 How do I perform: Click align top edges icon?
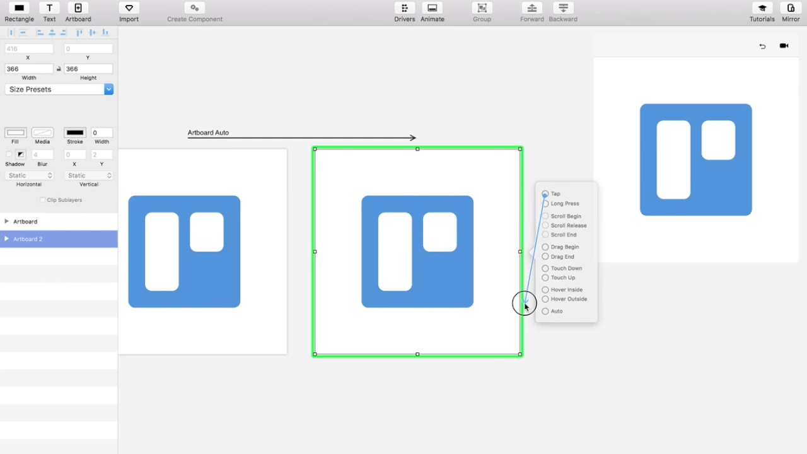pyautogui.click(x=80, y=32)
